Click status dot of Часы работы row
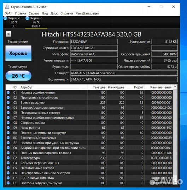This screenshot has height=190, width=187. pyautogui.click(x=8, y=128)
